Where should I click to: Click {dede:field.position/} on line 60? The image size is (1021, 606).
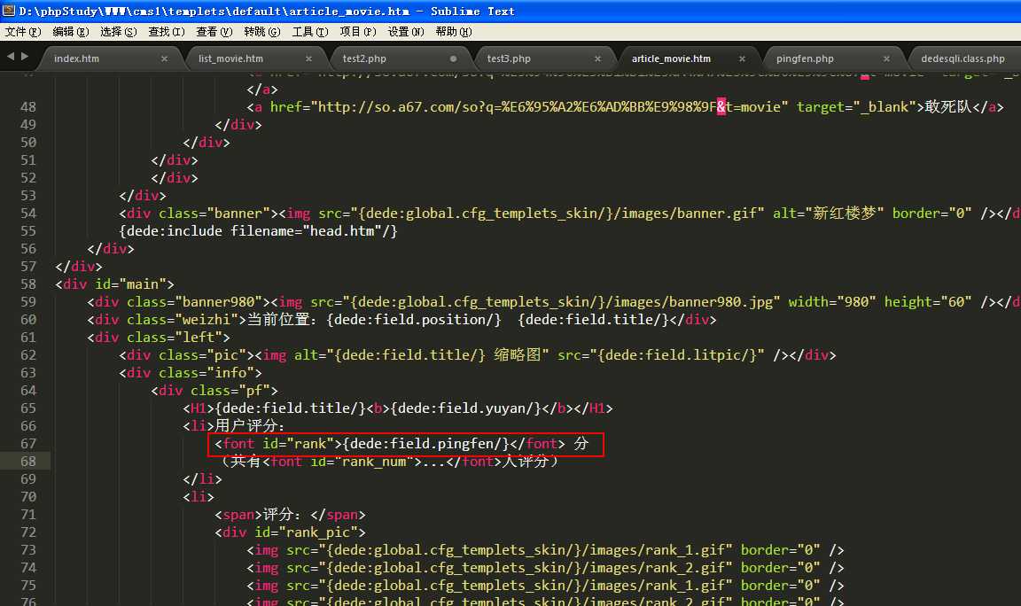point(414,319)
